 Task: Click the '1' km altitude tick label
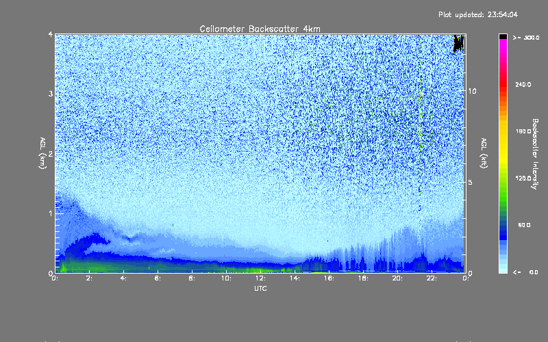(51, 213)
